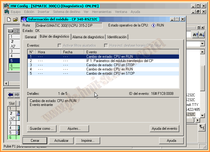This screenshot has width=210, height=152.
Task: Click the New document toolbar icon
Action: click(x=9, y=20)
